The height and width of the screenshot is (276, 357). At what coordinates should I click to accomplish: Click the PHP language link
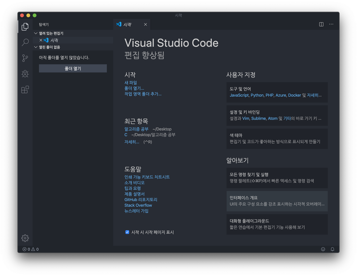270,95
